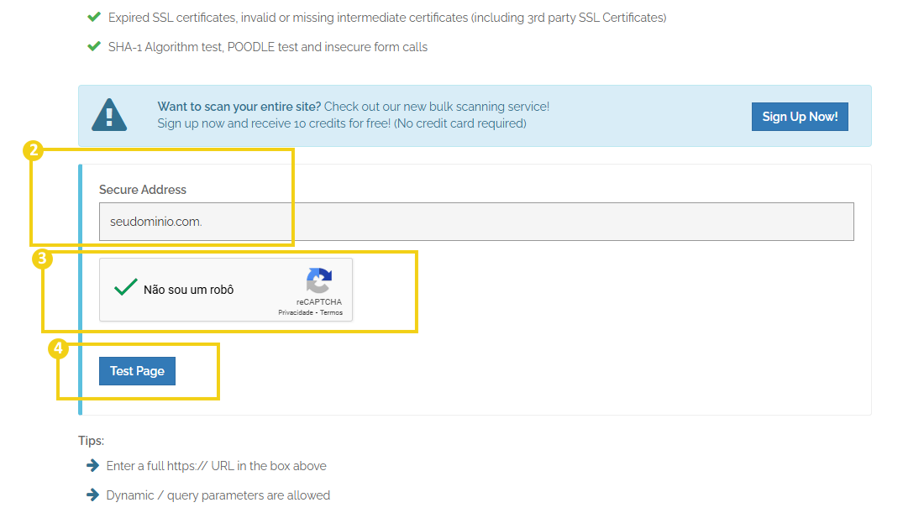
Task: Click the 'Want to scan your entire site?' text
Action: coord(239,107)
